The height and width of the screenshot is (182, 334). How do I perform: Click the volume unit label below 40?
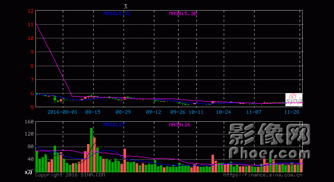coord(28,172)
